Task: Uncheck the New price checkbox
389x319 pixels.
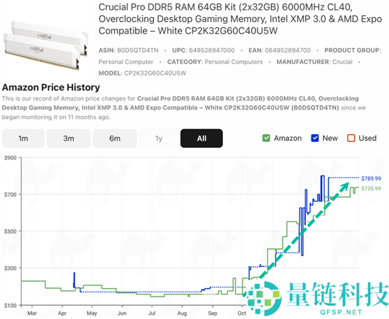Action: [315, 138]
